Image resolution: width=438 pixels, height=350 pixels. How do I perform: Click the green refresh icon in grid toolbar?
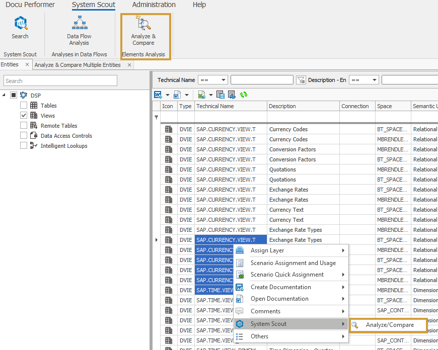coord(244,95)
